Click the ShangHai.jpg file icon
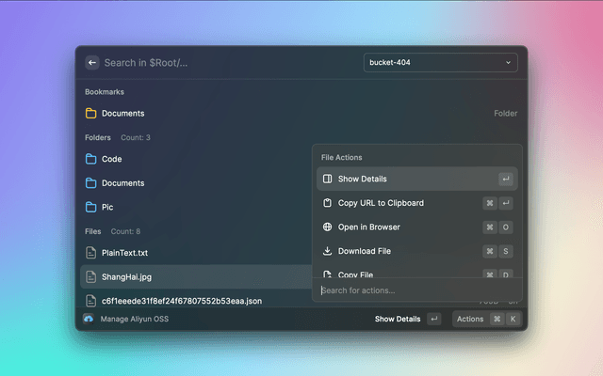 (91, 277)
